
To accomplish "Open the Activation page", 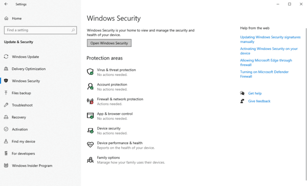I will click(20, 129).
